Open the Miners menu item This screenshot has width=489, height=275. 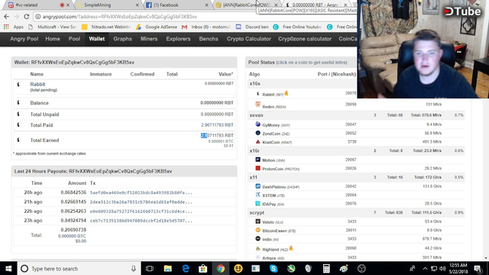[149, 39]
